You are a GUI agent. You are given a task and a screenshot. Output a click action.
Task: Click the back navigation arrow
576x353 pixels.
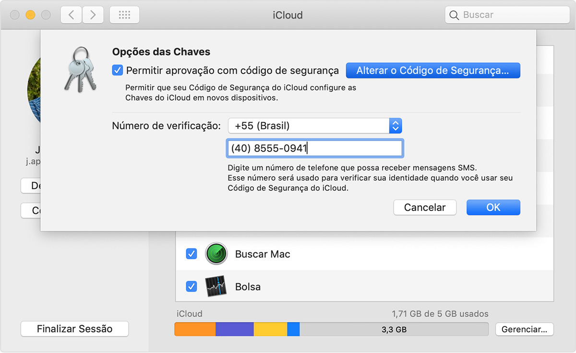coord(72,15)
